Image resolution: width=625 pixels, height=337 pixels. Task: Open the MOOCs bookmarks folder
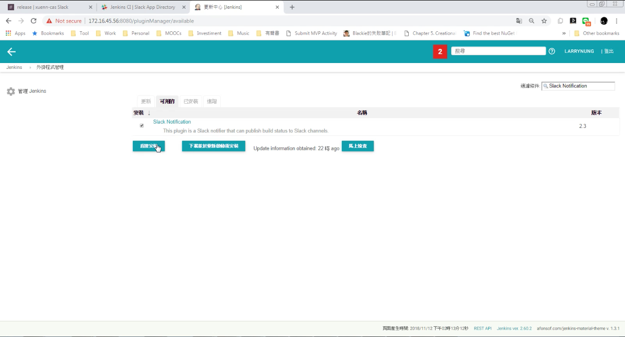pos(169,33)
